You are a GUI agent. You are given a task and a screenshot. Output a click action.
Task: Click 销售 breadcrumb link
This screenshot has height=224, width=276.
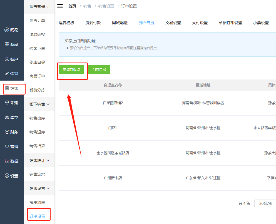(x=87, y=6)
